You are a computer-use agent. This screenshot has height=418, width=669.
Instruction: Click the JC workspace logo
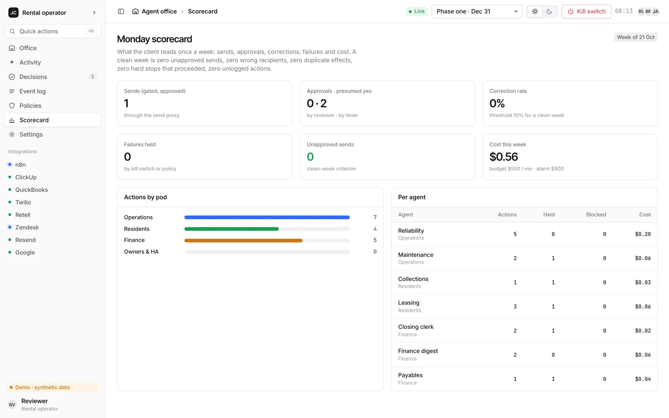pos(13,13)
